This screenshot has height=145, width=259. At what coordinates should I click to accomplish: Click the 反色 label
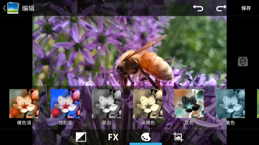click(x=189, y=123)
